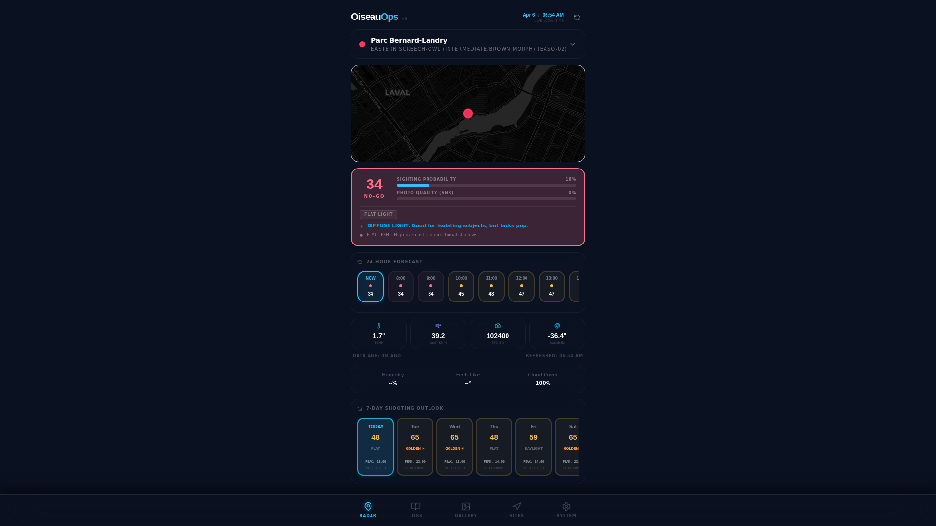Click the Feels Like reading
The width and height of the screenshot is (936, 526).
pyautogui.click(x=468, y=379)
